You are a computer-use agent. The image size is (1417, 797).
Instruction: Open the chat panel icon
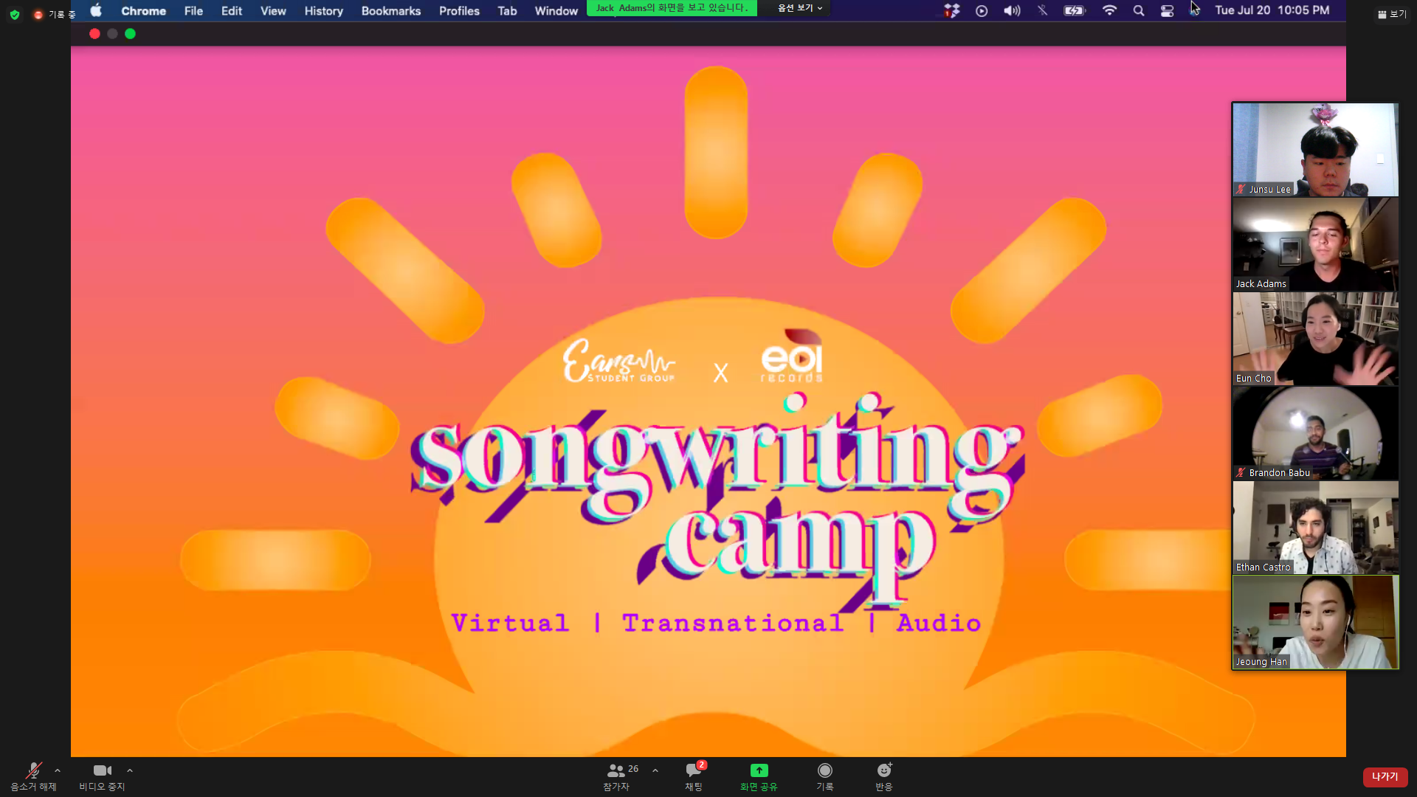tap(694, 770)
